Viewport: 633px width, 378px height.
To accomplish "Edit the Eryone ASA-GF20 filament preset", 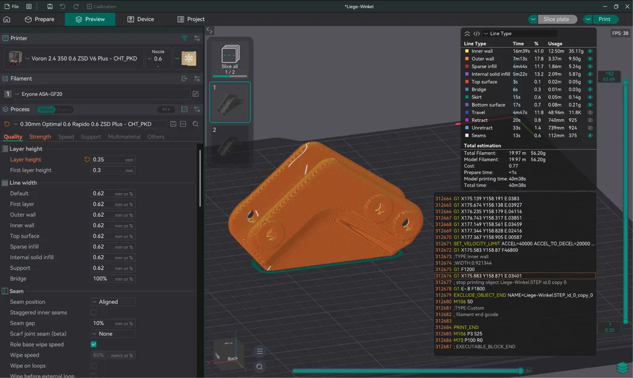I will pyautogui.click(x=195, y=94).
